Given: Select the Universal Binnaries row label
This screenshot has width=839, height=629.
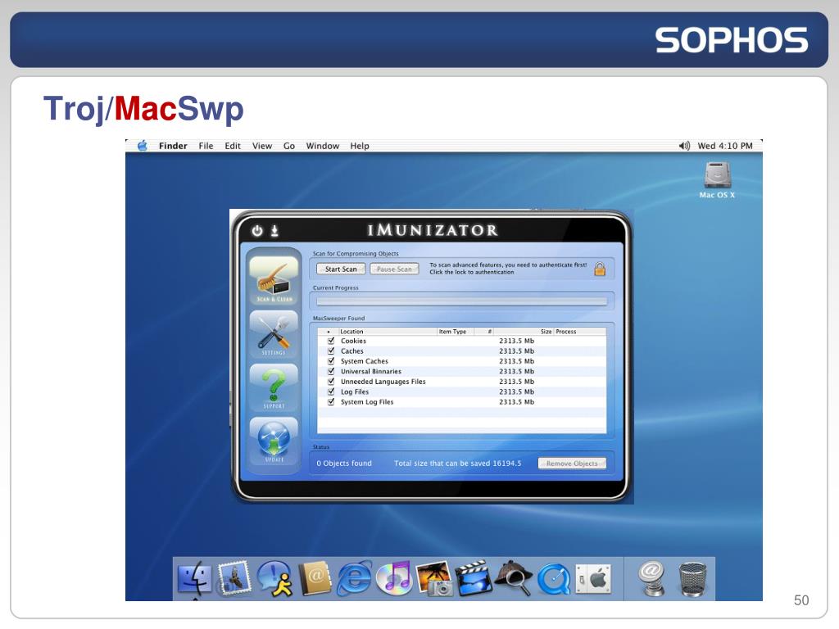Looking at the screenshot, I should (371, 371).
